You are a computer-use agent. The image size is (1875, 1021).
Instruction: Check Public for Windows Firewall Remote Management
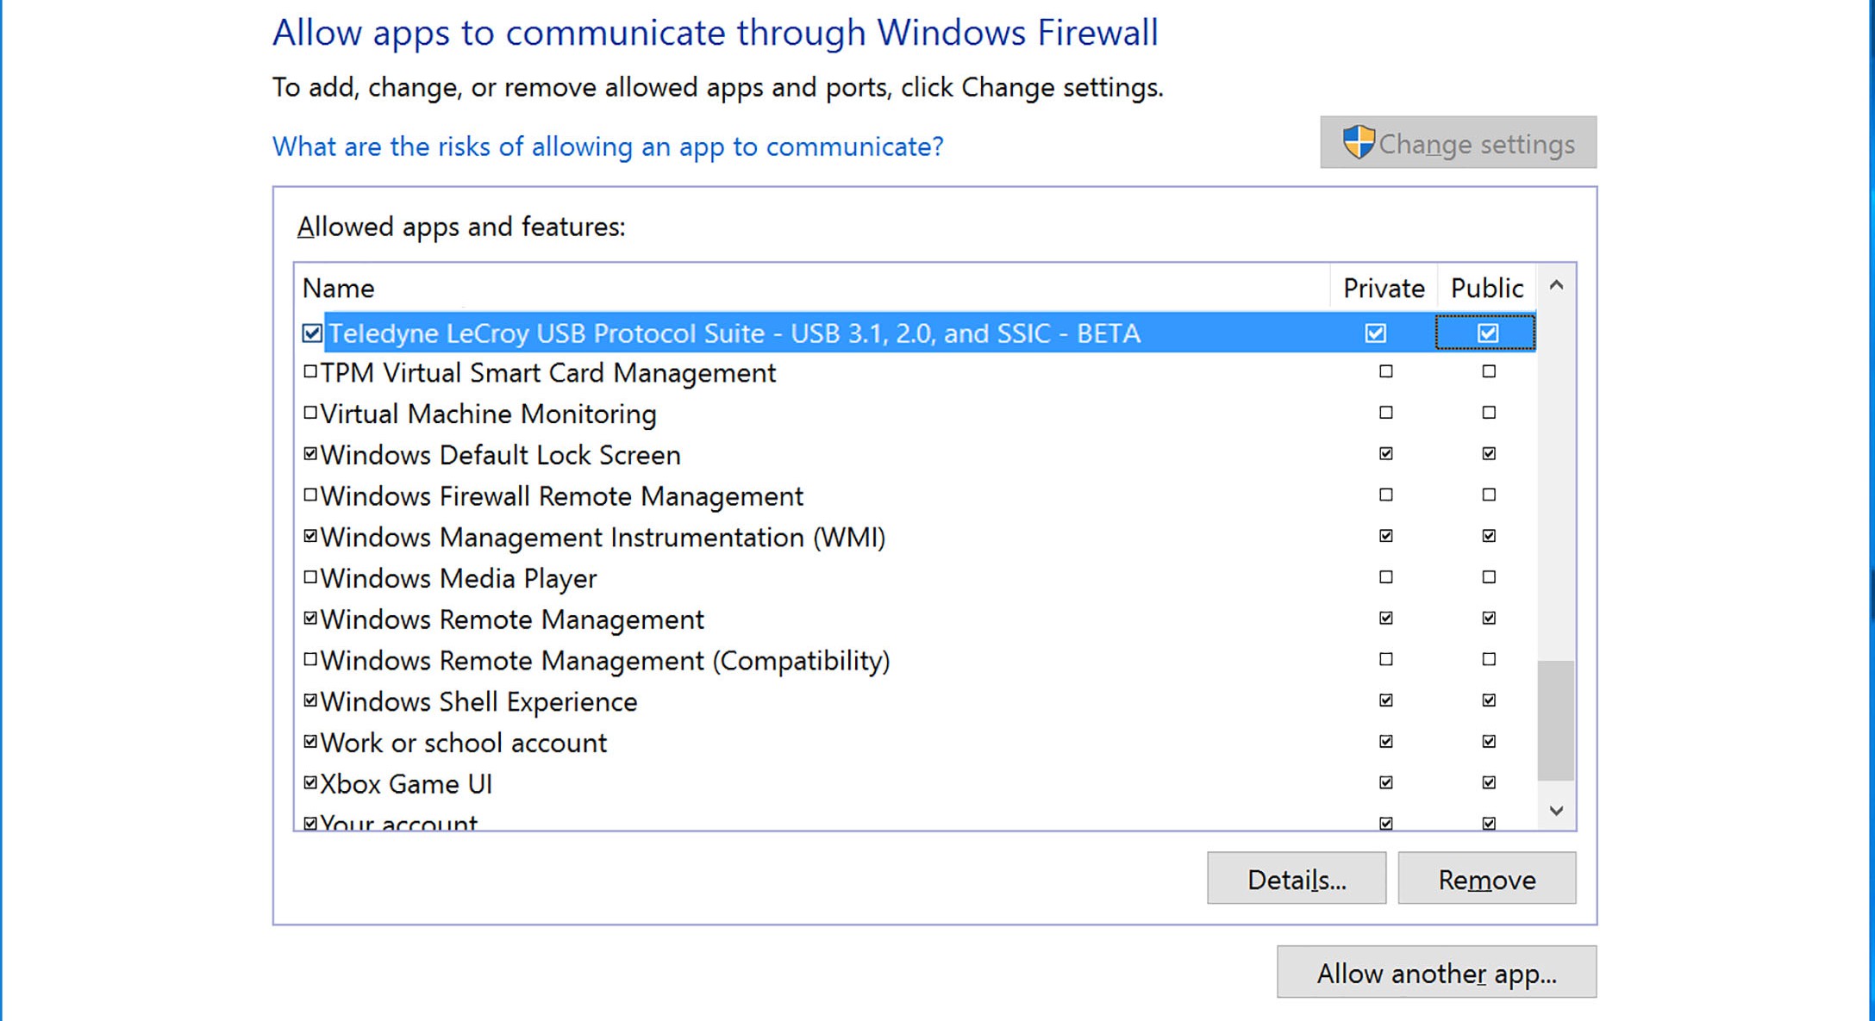[1489, 495]
